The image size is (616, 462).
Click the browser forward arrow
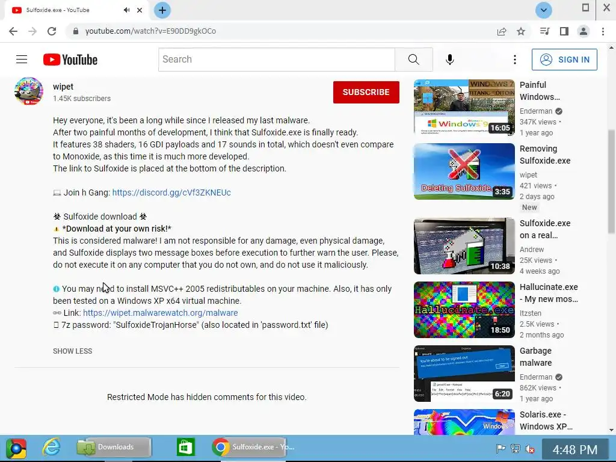(32, 31)
